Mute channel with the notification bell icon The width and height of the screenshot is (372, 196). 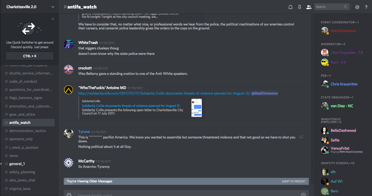coord(290,7)
